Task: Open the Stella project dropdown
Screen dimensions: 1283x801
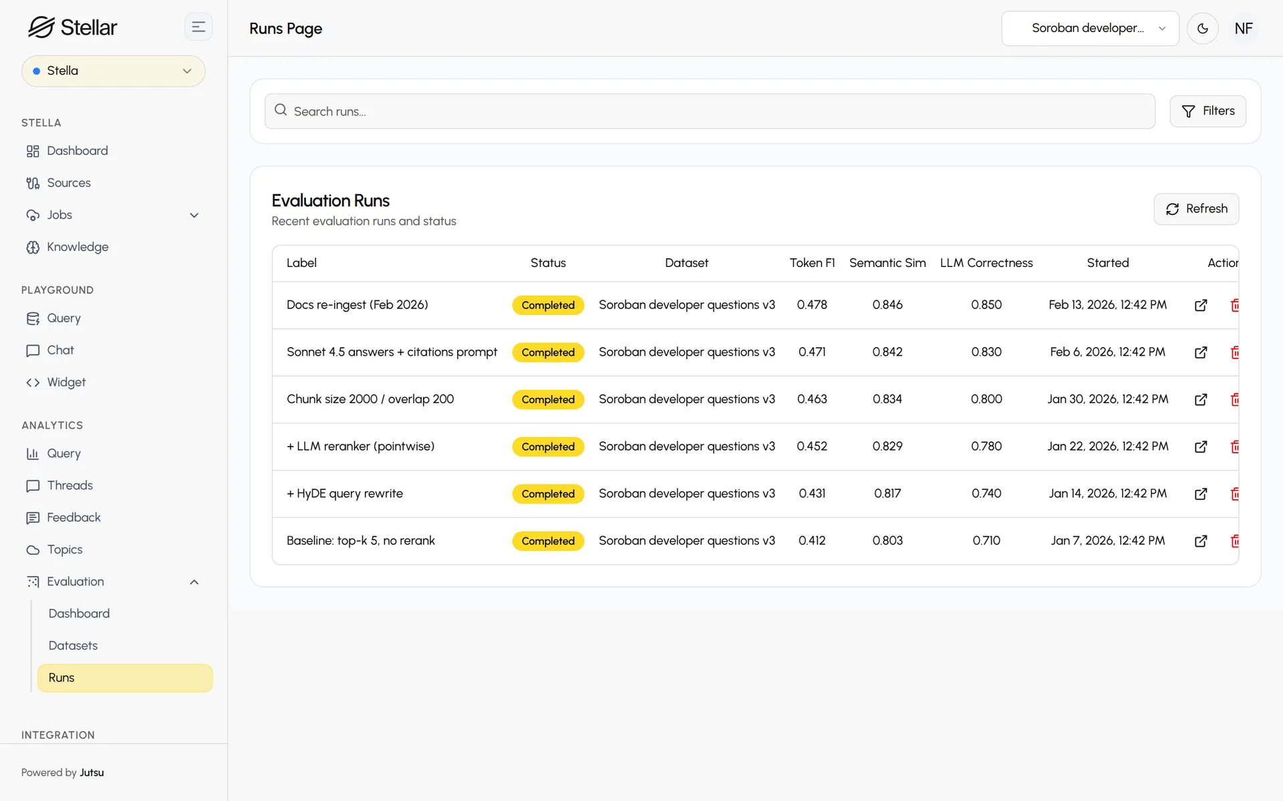Action: [x=114, y=71]
